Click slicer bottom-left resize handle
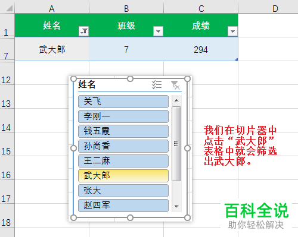Image resolution: width=298 pixels, height=237 pixels. coord(73,218)
